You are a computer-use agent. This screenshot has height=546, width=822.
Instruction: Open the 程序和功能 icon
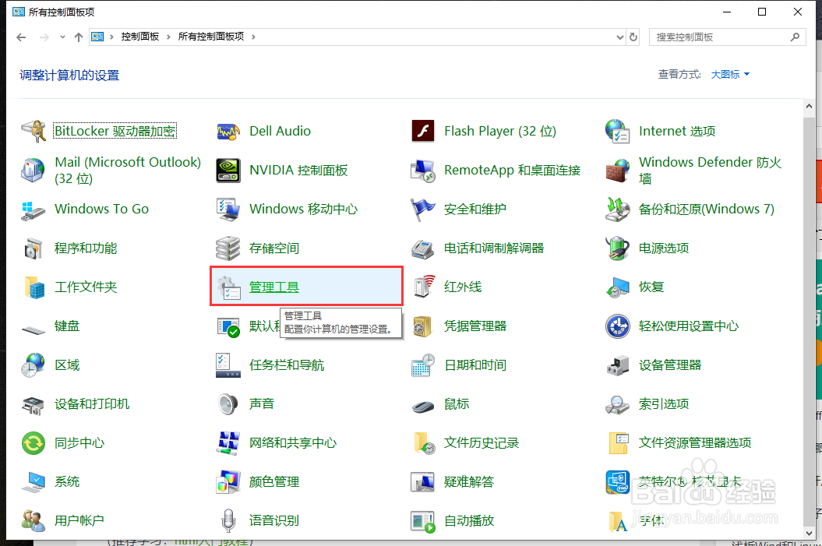pyautogui.click(x=34, y=248)
